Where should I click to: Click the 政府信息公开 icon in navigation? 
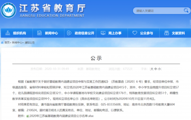point(69,33)
